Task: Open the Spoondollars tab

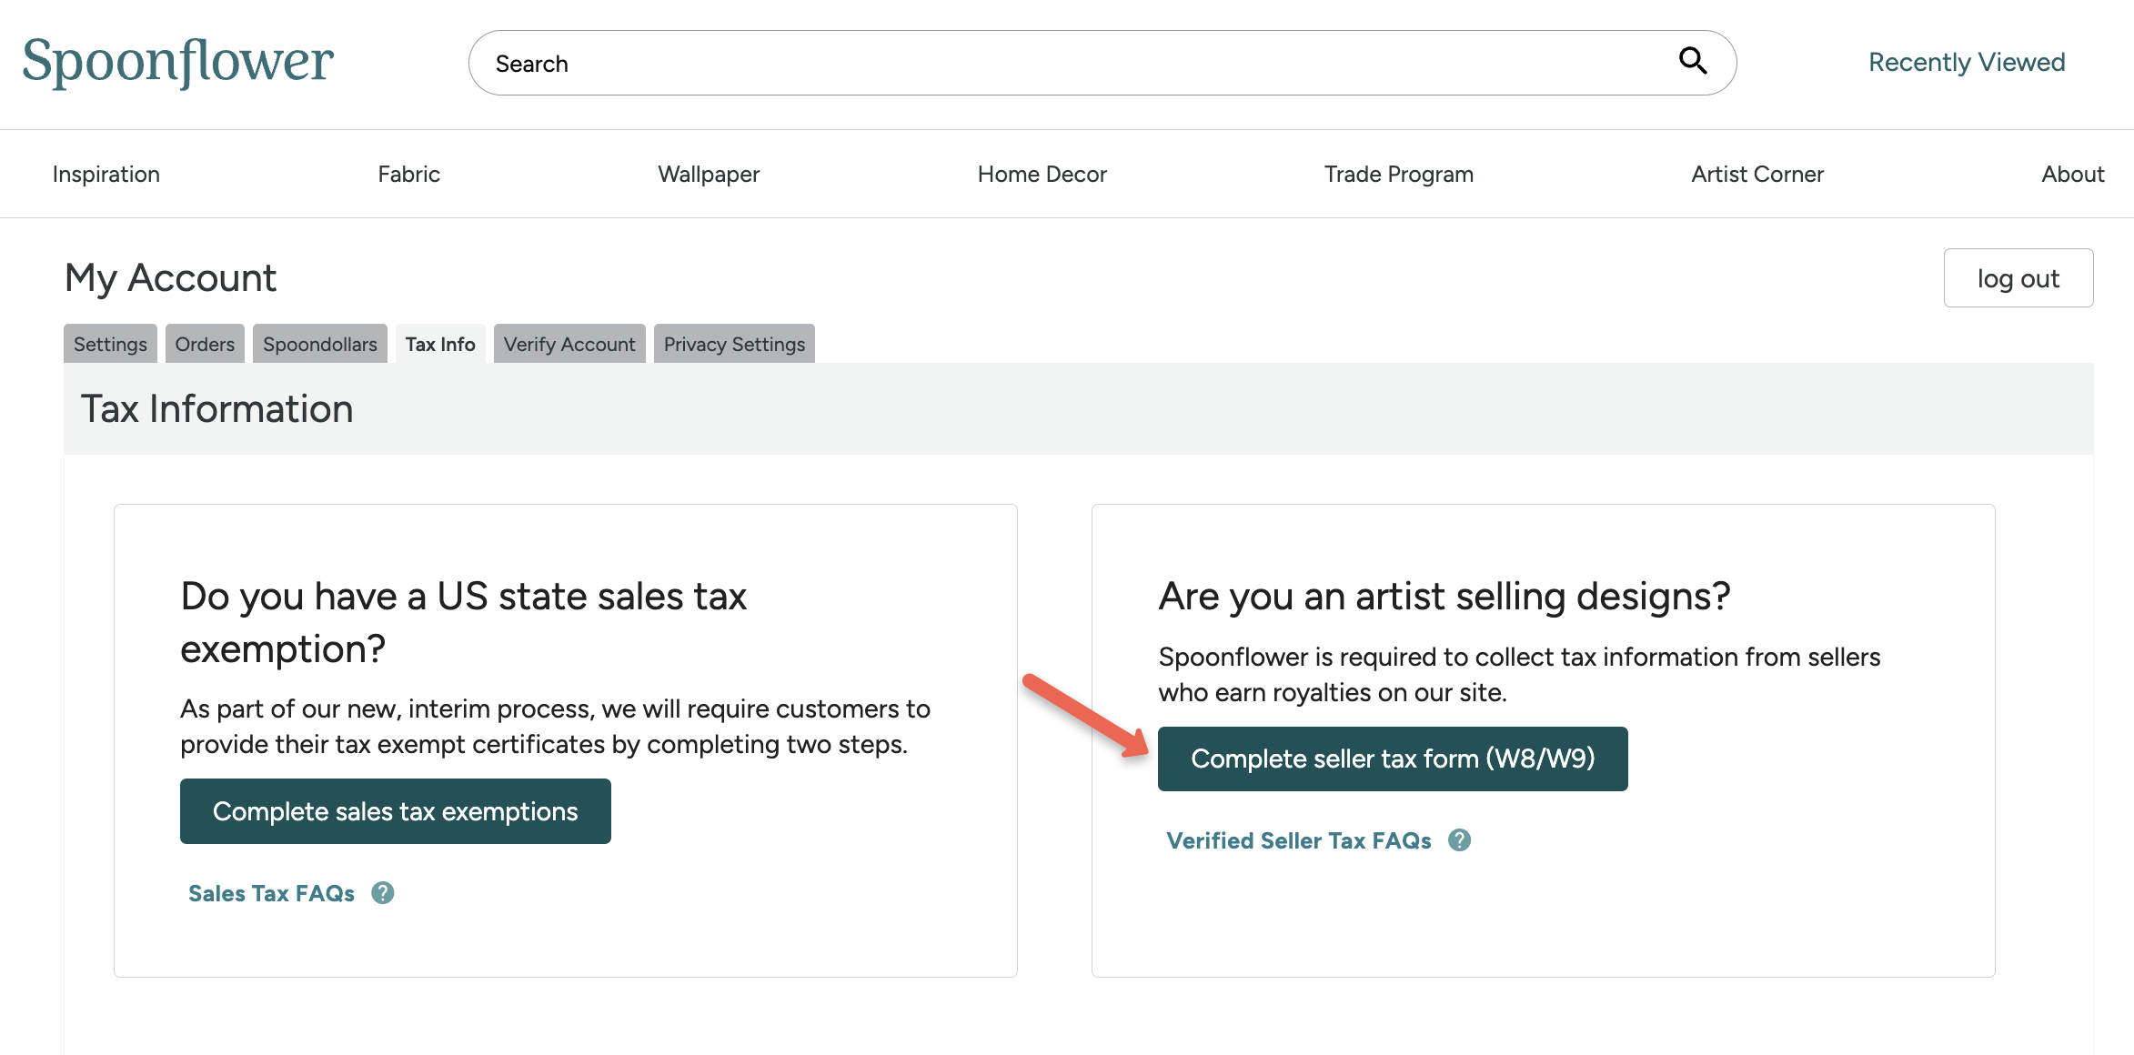Action: click(319, 344)
